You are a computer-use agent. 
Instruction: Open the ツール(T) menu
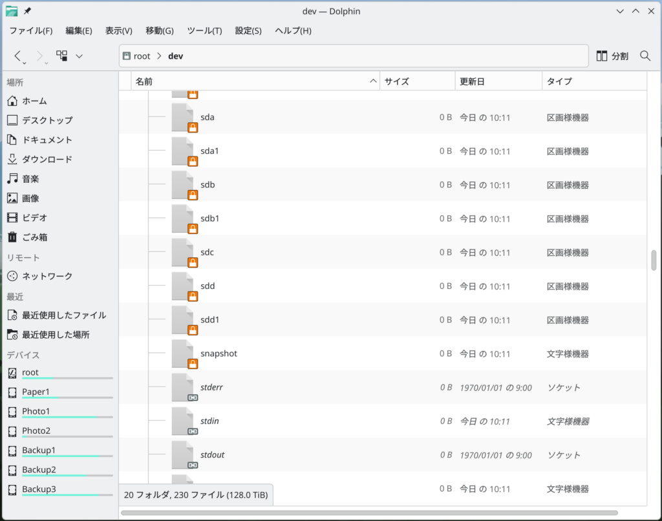click(x=204, y=31)
